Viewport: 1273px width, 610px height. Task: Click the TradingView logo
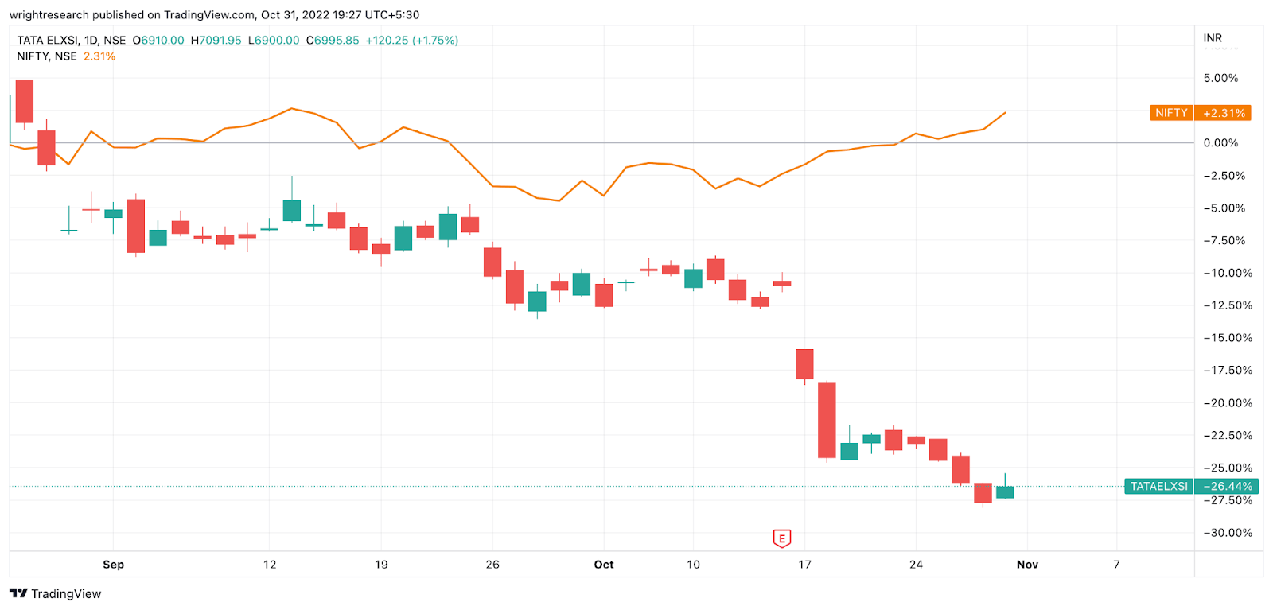(55, 593)
